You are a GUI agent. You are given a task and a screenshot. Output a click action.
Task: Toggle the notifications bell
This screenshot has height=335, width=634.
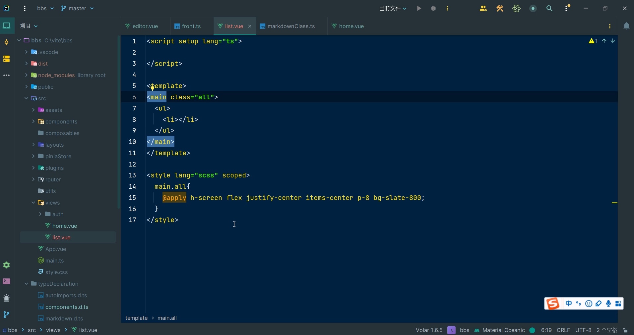627,26
